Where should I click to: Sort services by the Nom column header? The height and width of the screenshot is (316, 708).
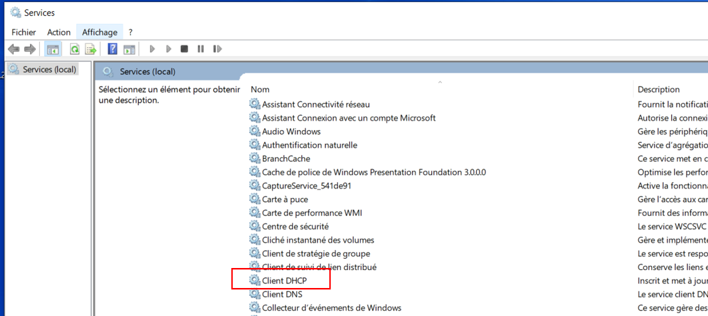click(260, 89)
